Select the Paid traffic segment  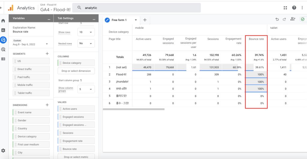(x=31, y=77)
